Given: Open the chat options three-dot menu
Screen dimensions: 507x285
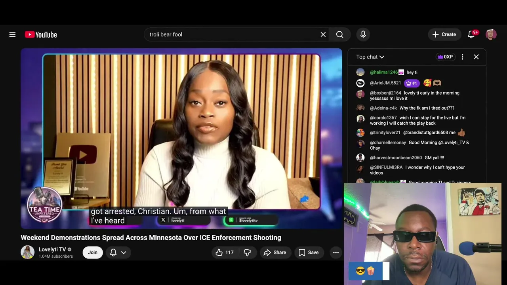Looking at the screenshot, I should pyautogui.click(x=462, y=57).
